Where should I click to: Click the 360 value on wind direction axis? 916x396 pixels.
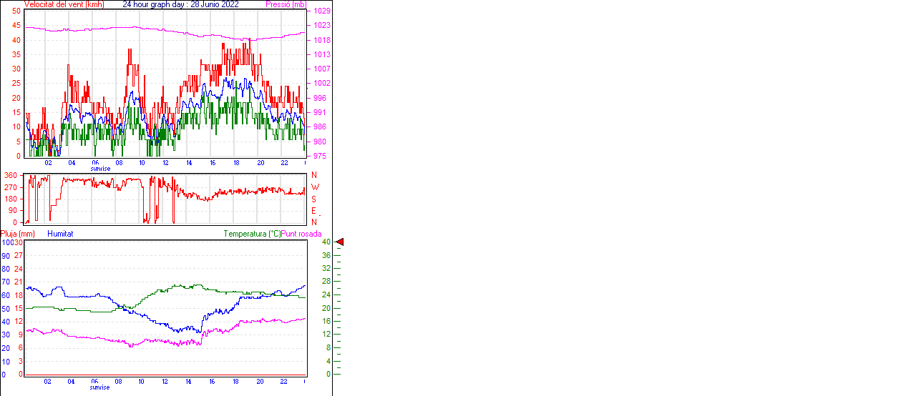(11, 175)
